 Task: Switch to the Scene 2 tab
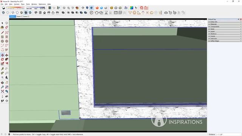point(19,16)
